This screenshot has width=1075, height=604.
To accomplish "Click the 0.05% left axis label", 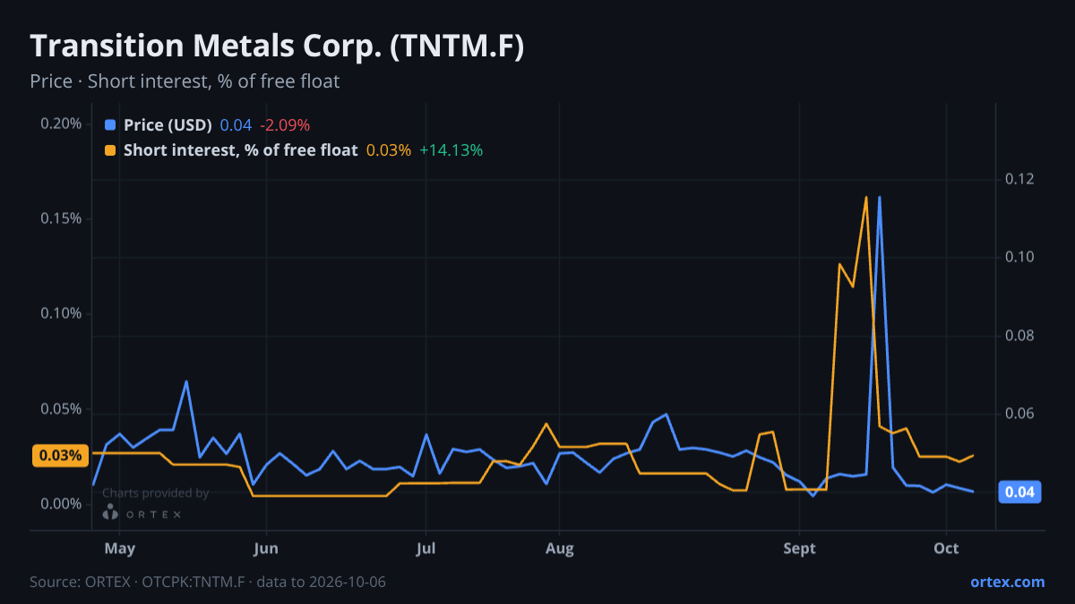I will (x=61, y=409).
